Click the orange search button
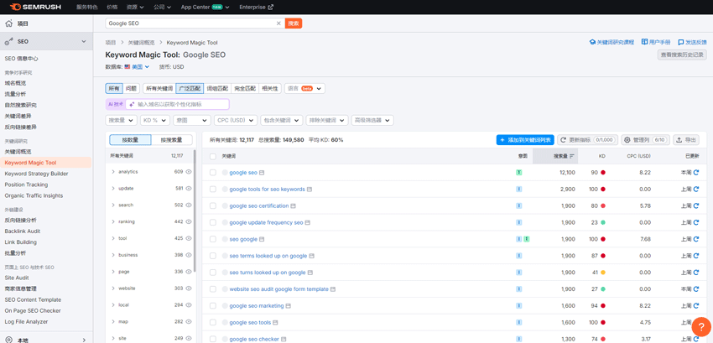 294,23
